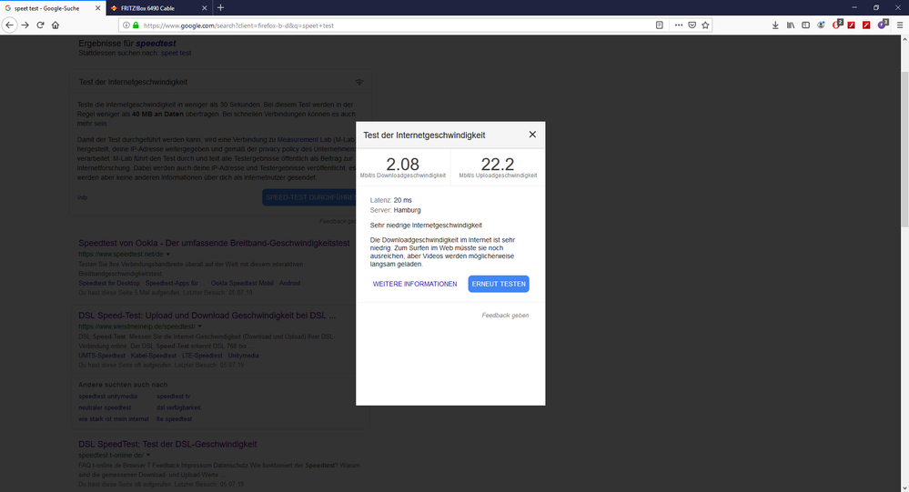Search for 'dsl verfügbarkeit' suggestion
The height and width of the screenshot is (492, 909).
point(178,407)
